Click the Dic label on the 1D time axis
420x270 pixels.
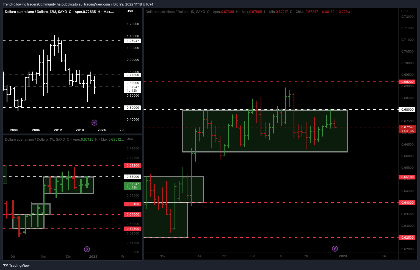[x=253, y=256]
